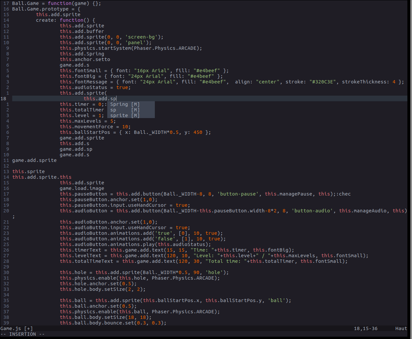Screen dimensions: 412x339
Task: Click the 'this.add.sprite.this' line
Action: tap(42, 177)
